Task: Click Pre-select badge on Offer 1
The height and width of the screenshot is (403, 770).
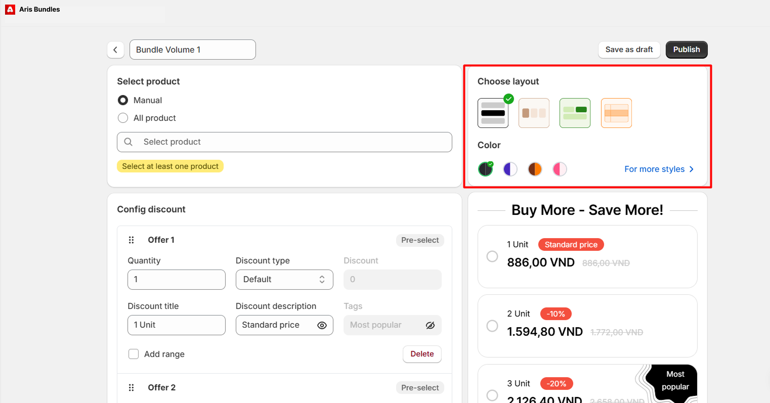Action: pyautogui.click(x=420, y=240)
